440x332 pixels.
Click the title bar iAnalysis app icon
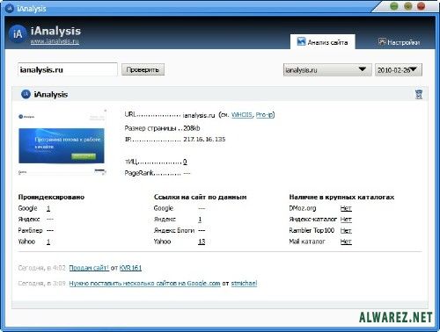point(10,8)
